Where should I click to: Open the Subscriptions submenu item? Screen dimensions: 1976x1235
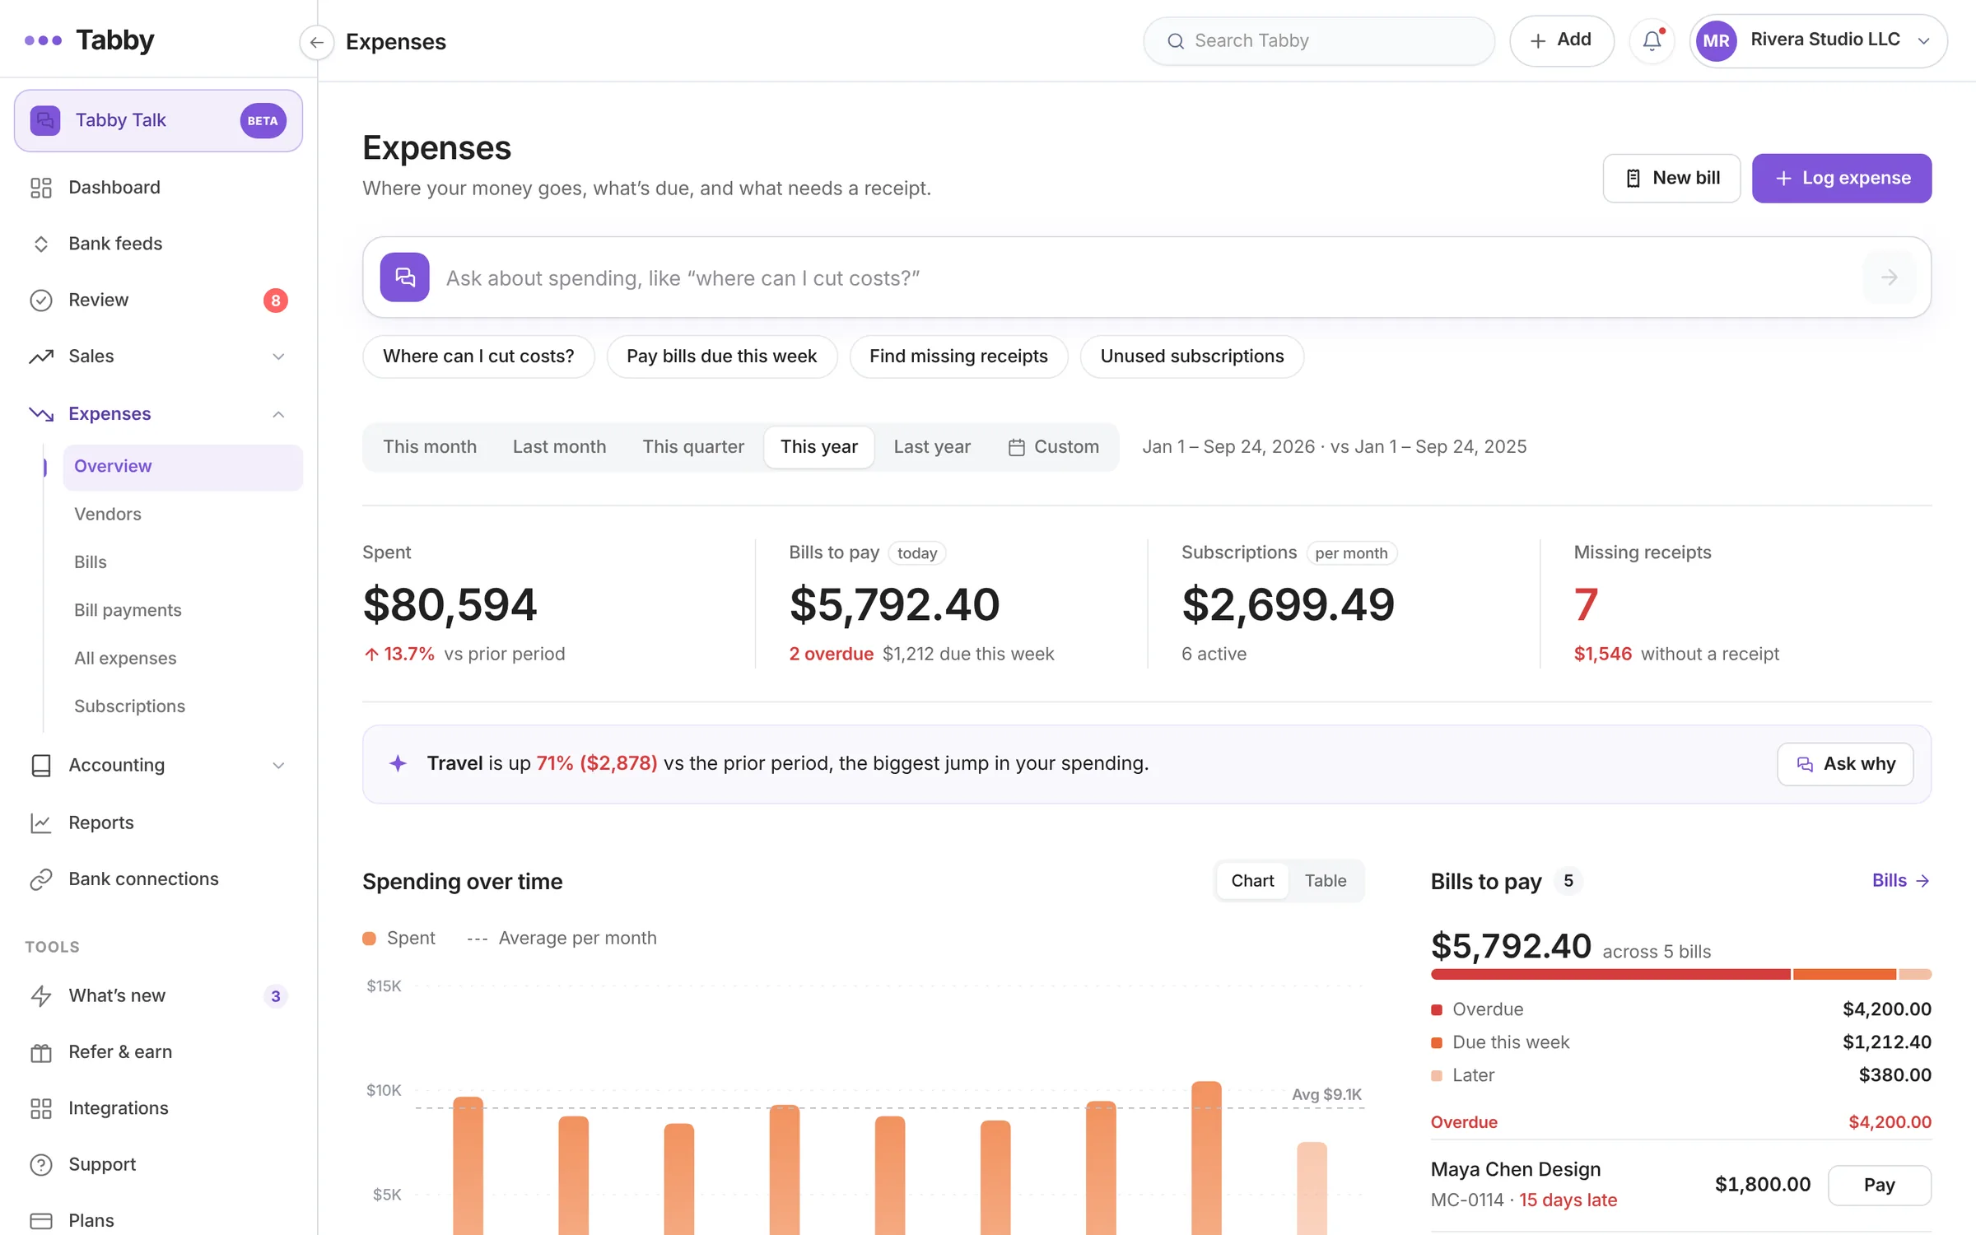point(183,706)
